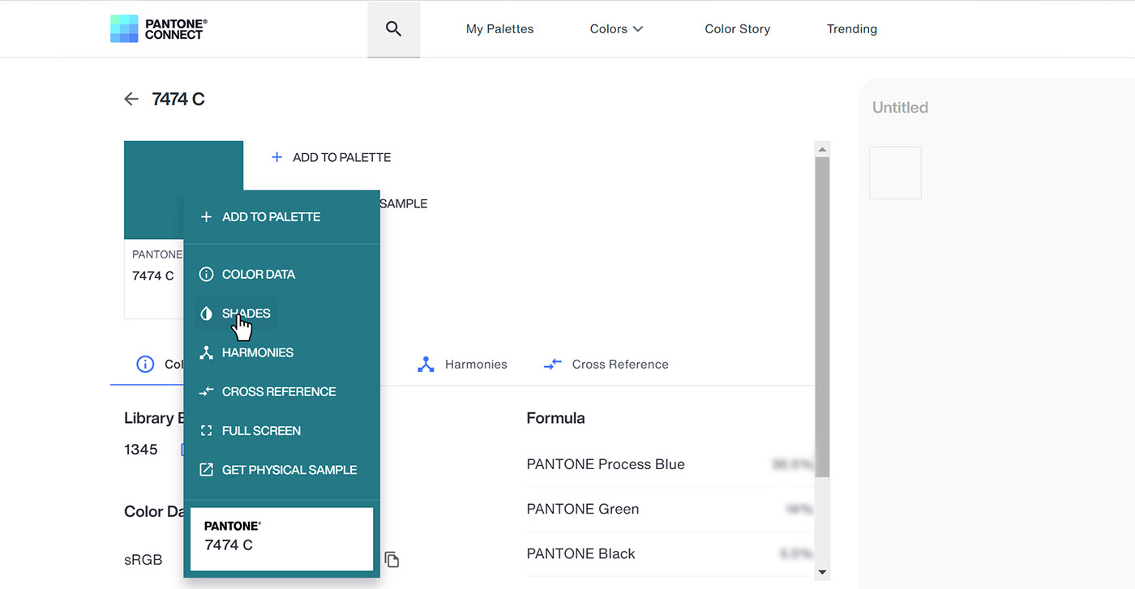Screen dimensions: 1135x589
Task: Click the search magnifier icon
Action: (393, 29)
